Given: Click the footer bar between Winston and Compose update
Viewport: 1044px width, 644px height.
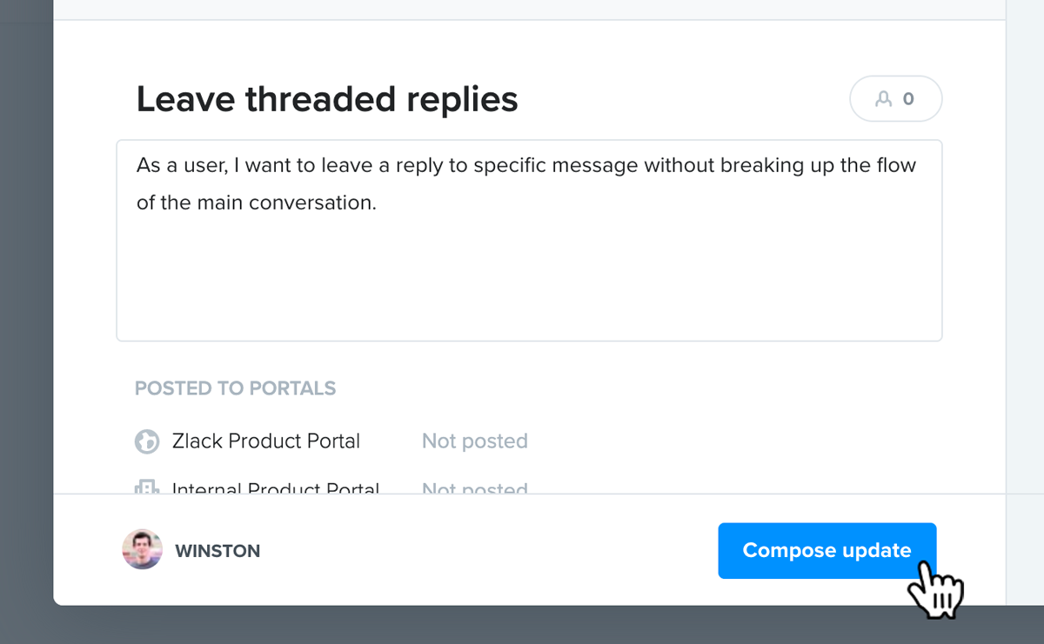Looking at the screenshot, I should coord(487,550).
